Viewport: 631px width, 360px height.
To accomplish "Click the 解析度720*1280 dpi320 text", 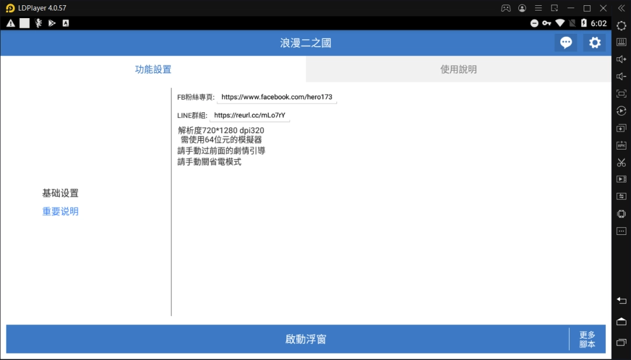I will click(221, 130).
